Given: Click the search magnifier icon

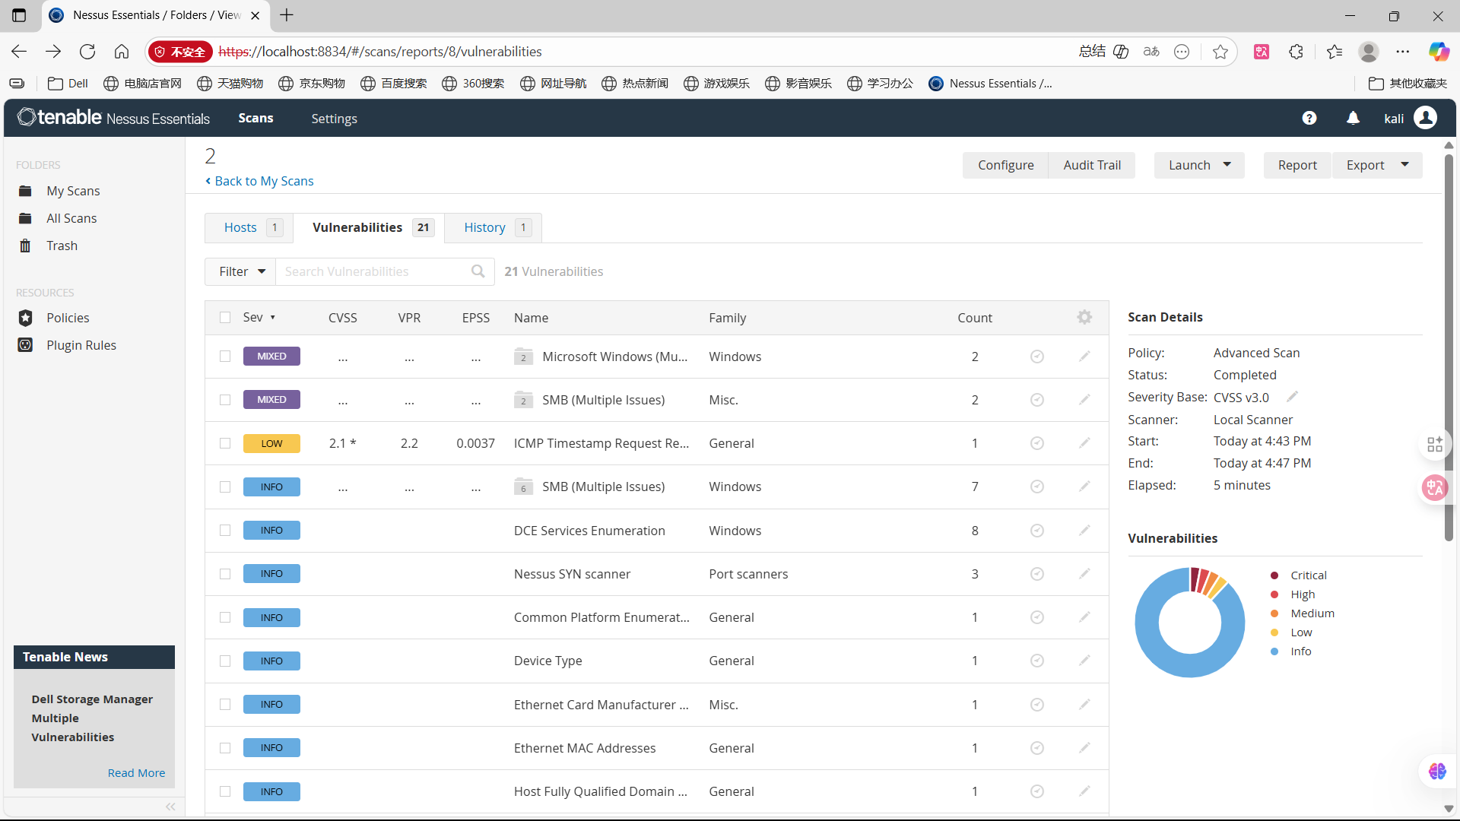Looking at the screenshot, I should pos(478,271).
